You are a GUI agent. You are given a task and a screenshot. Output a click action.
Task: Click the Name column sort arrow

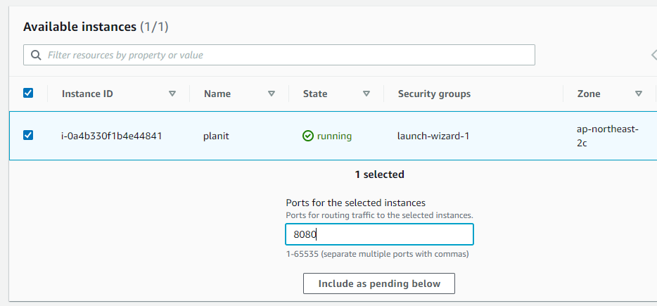click(272, 94)
